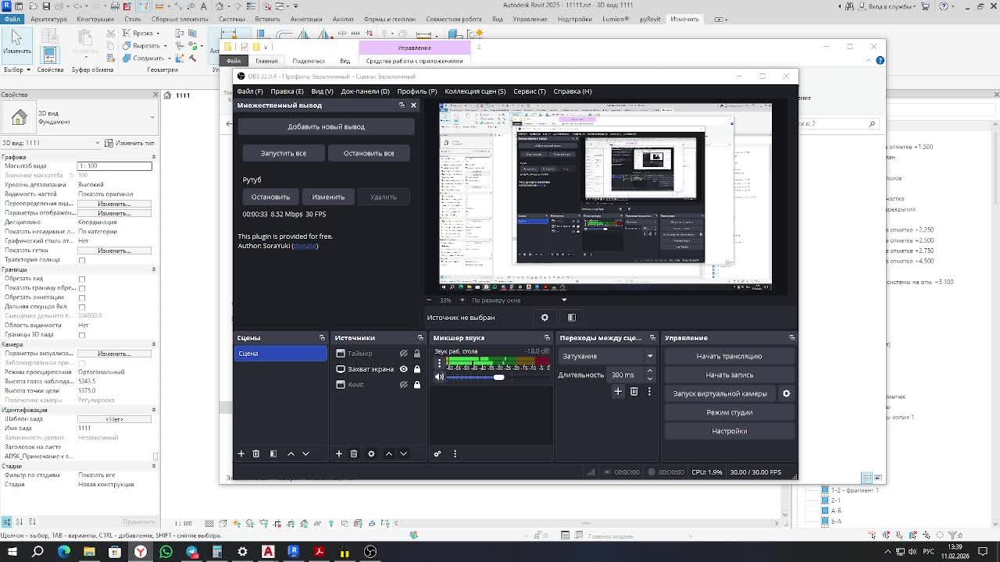1000x562 pixels.
Task: Delete the selected scene in OBS
Action: (255, 454)
